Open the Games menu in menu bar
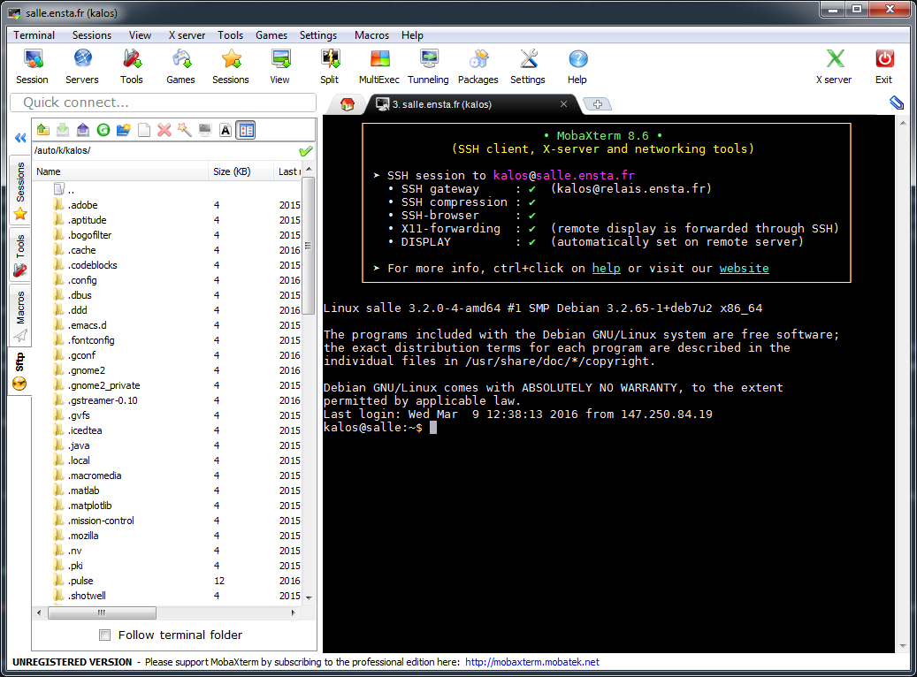 271,35
